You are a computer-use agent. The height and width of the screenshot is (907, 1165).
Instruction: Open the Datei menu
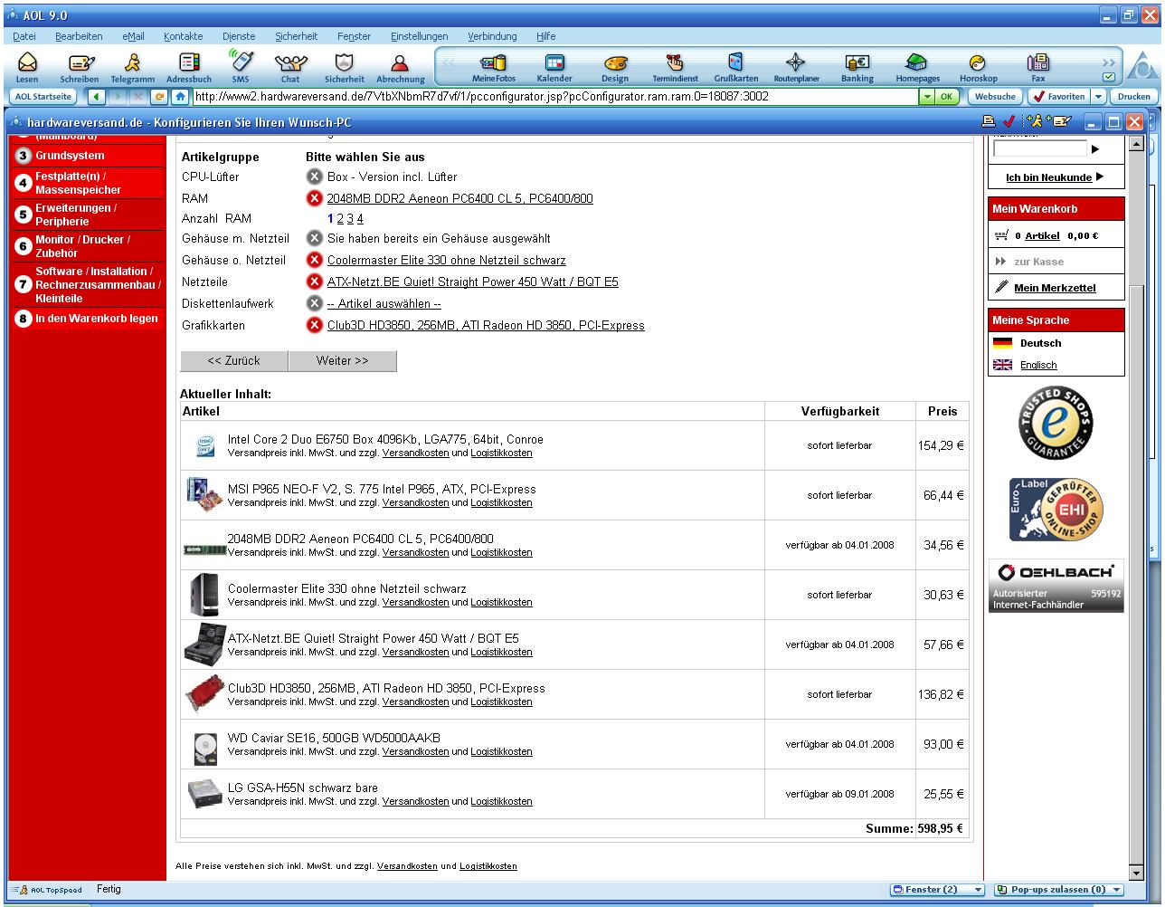(24, 36)
